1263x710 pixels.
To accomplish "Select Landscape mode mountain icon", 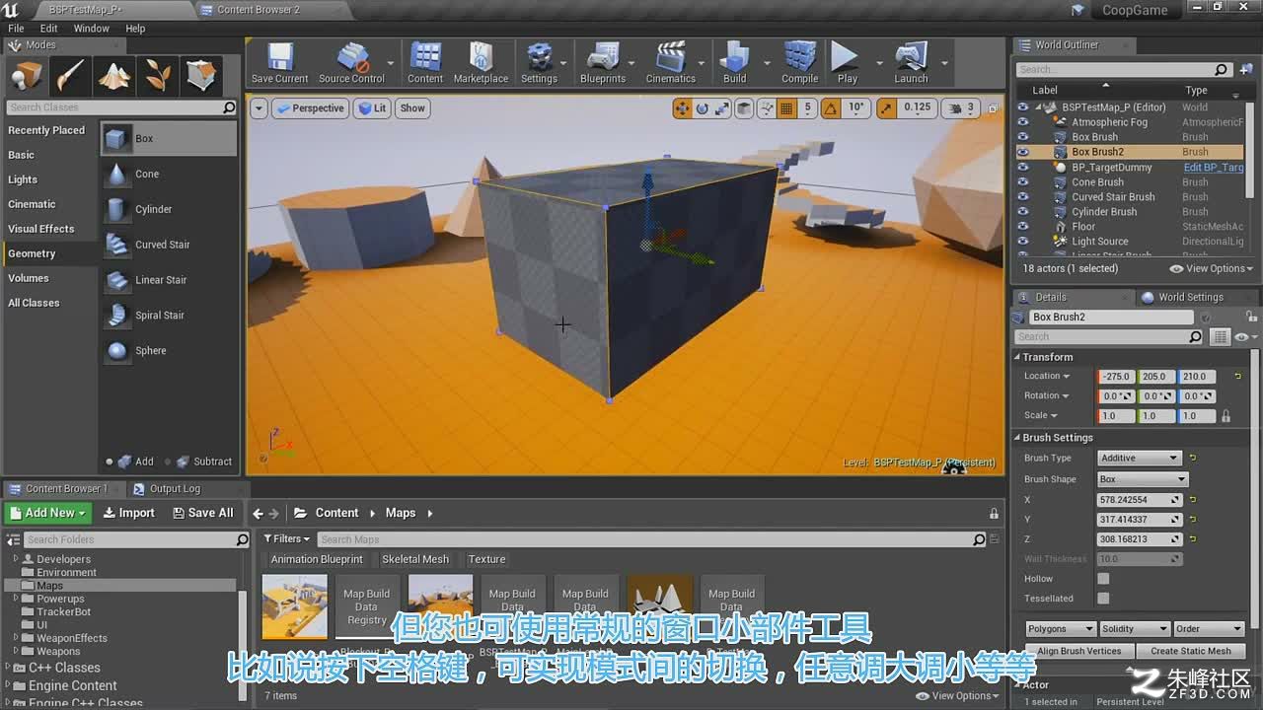I will (x=114, y=76).
